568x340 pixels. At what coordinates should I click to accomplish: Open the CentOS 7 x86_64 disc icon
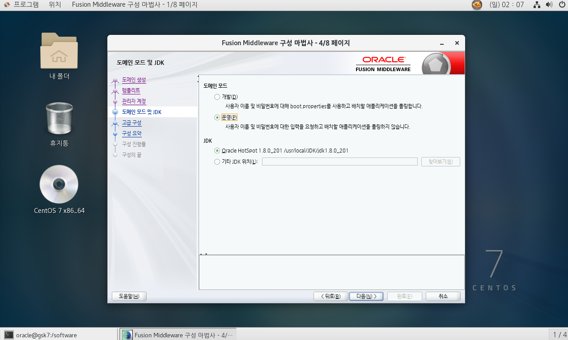tap(59, 184)
